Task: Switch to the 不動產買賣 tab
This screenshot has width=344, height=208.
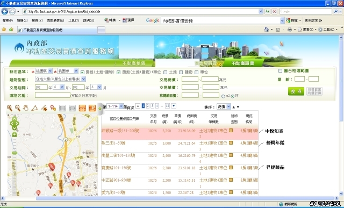Action: [242, 63]
